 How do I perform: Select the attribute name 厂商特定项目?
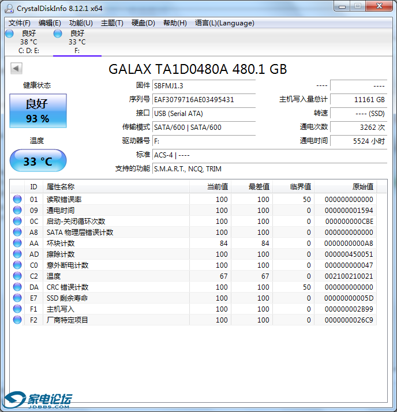pos(68,320)
